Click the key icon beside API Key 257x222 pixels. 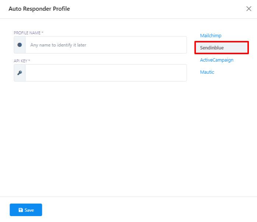[x=20, y=73]
